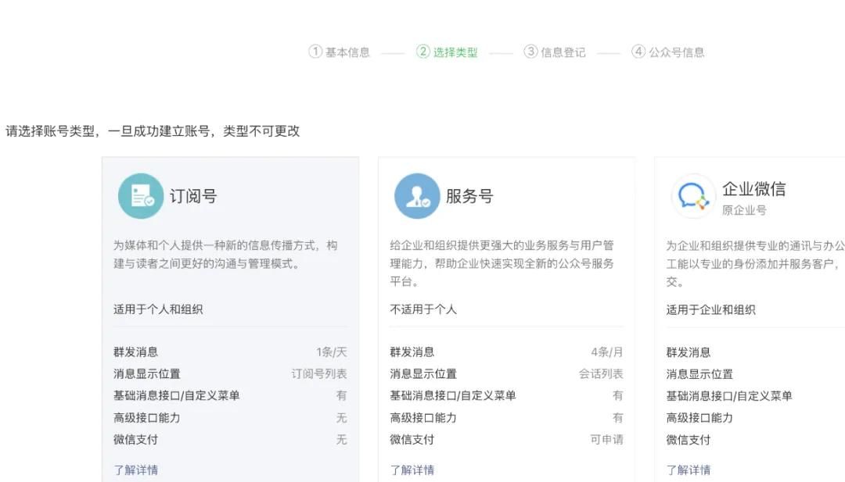Click the 企业微信 chat bubble icon

tap(692, 195)
